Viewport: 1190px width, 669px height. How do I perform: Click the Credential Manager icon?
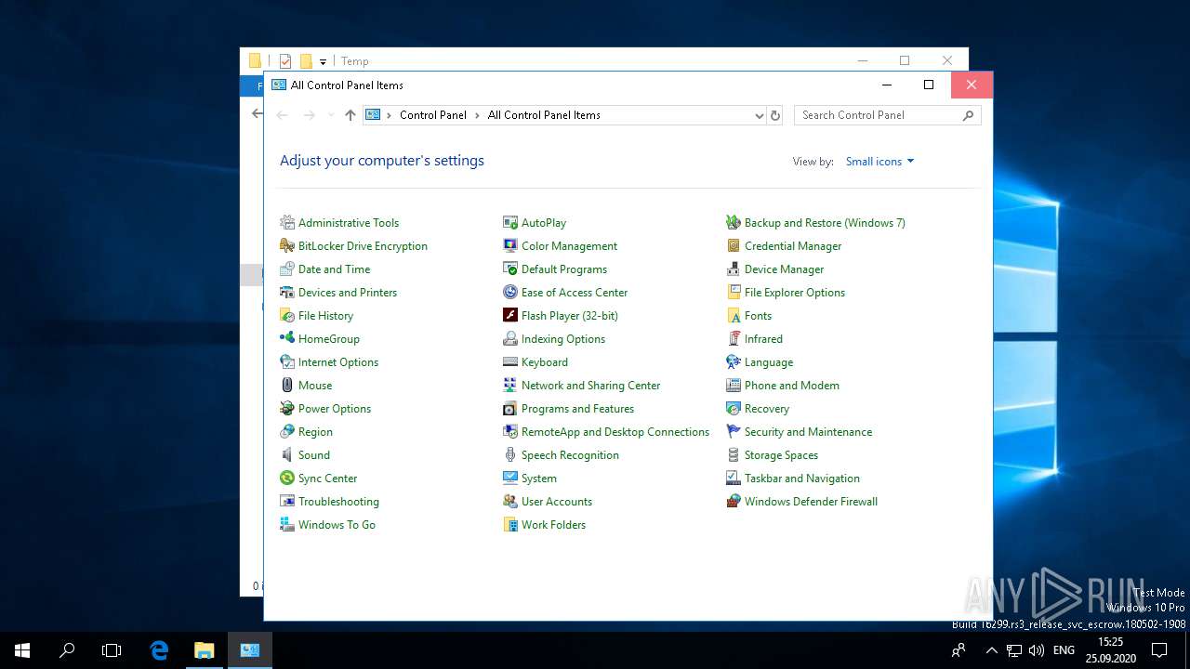pyautogui.click(x=734, y=246)
